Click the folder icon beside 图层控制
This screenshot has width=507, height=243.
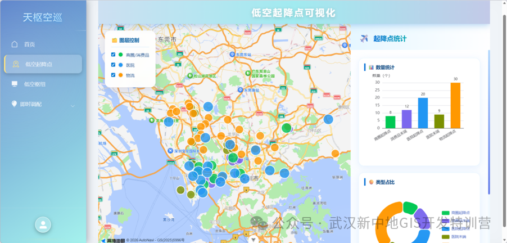[x=114, y=40]
